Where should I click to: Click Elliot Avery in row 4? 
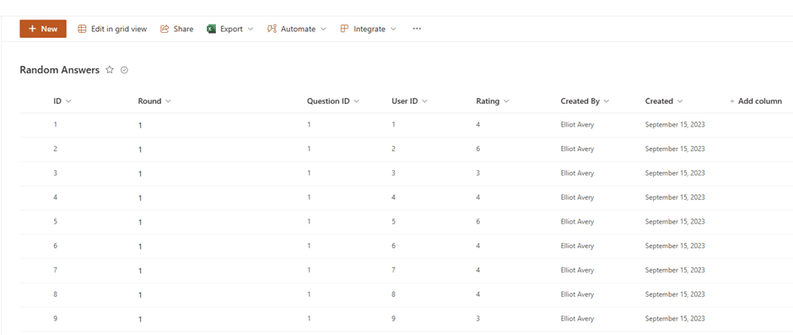click(x=577, y=197)
